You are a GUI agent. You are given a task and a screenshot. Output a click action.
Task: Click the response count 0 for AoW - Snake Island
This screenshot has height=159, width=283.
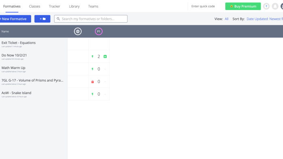[99, 94]
